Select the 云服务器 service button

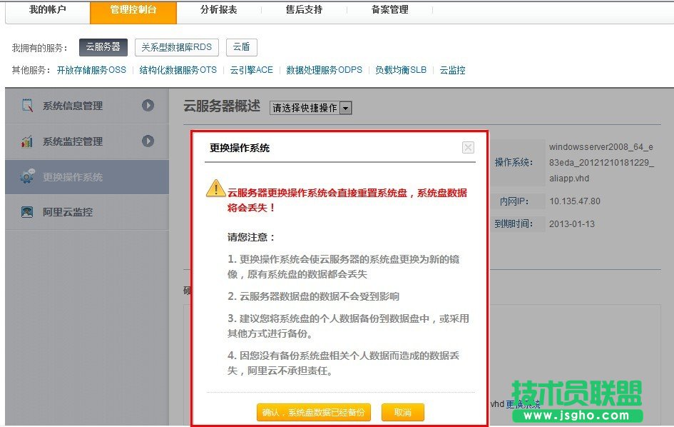(x=103, y=47)
